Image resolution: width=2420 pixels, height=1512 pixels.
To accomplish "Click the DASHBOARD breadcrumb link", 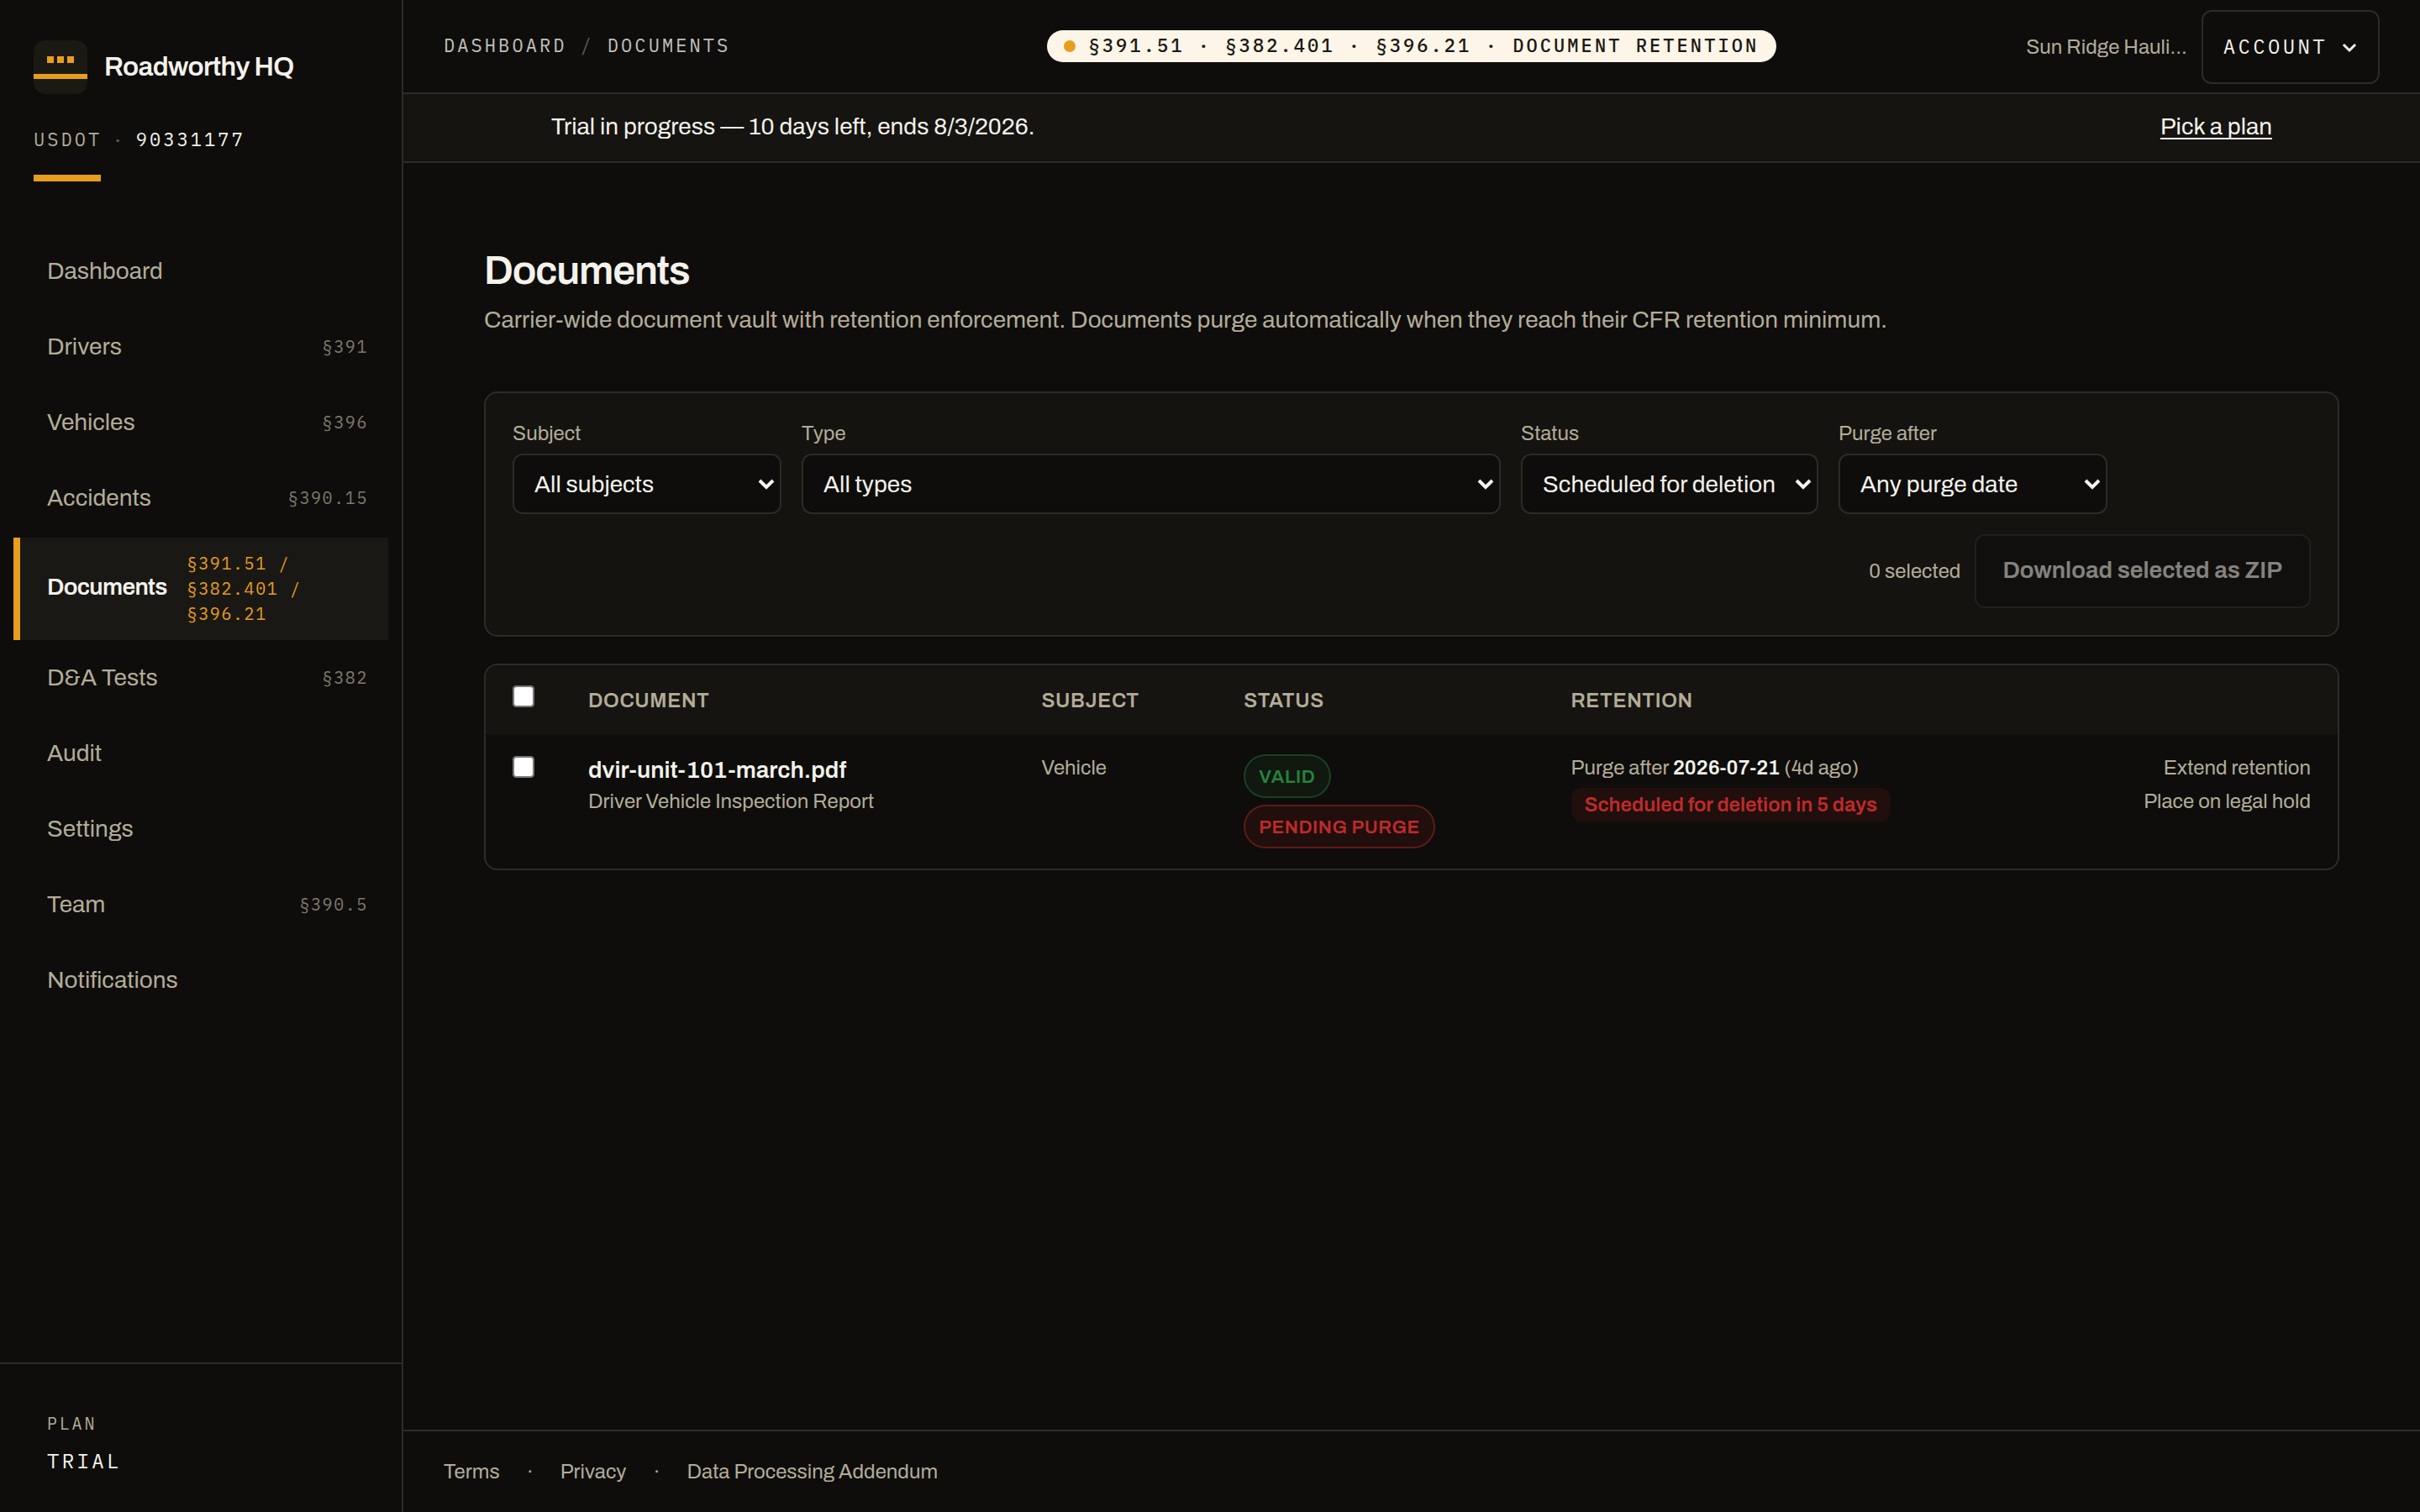I will [505, 46].
